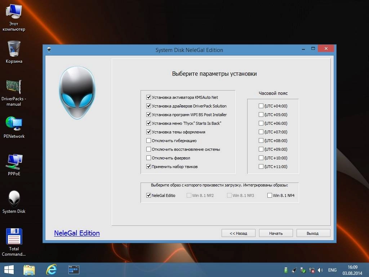The image size is (369, 277).
Task: Open the clock showing 16:09
Action: pos(352,270)
